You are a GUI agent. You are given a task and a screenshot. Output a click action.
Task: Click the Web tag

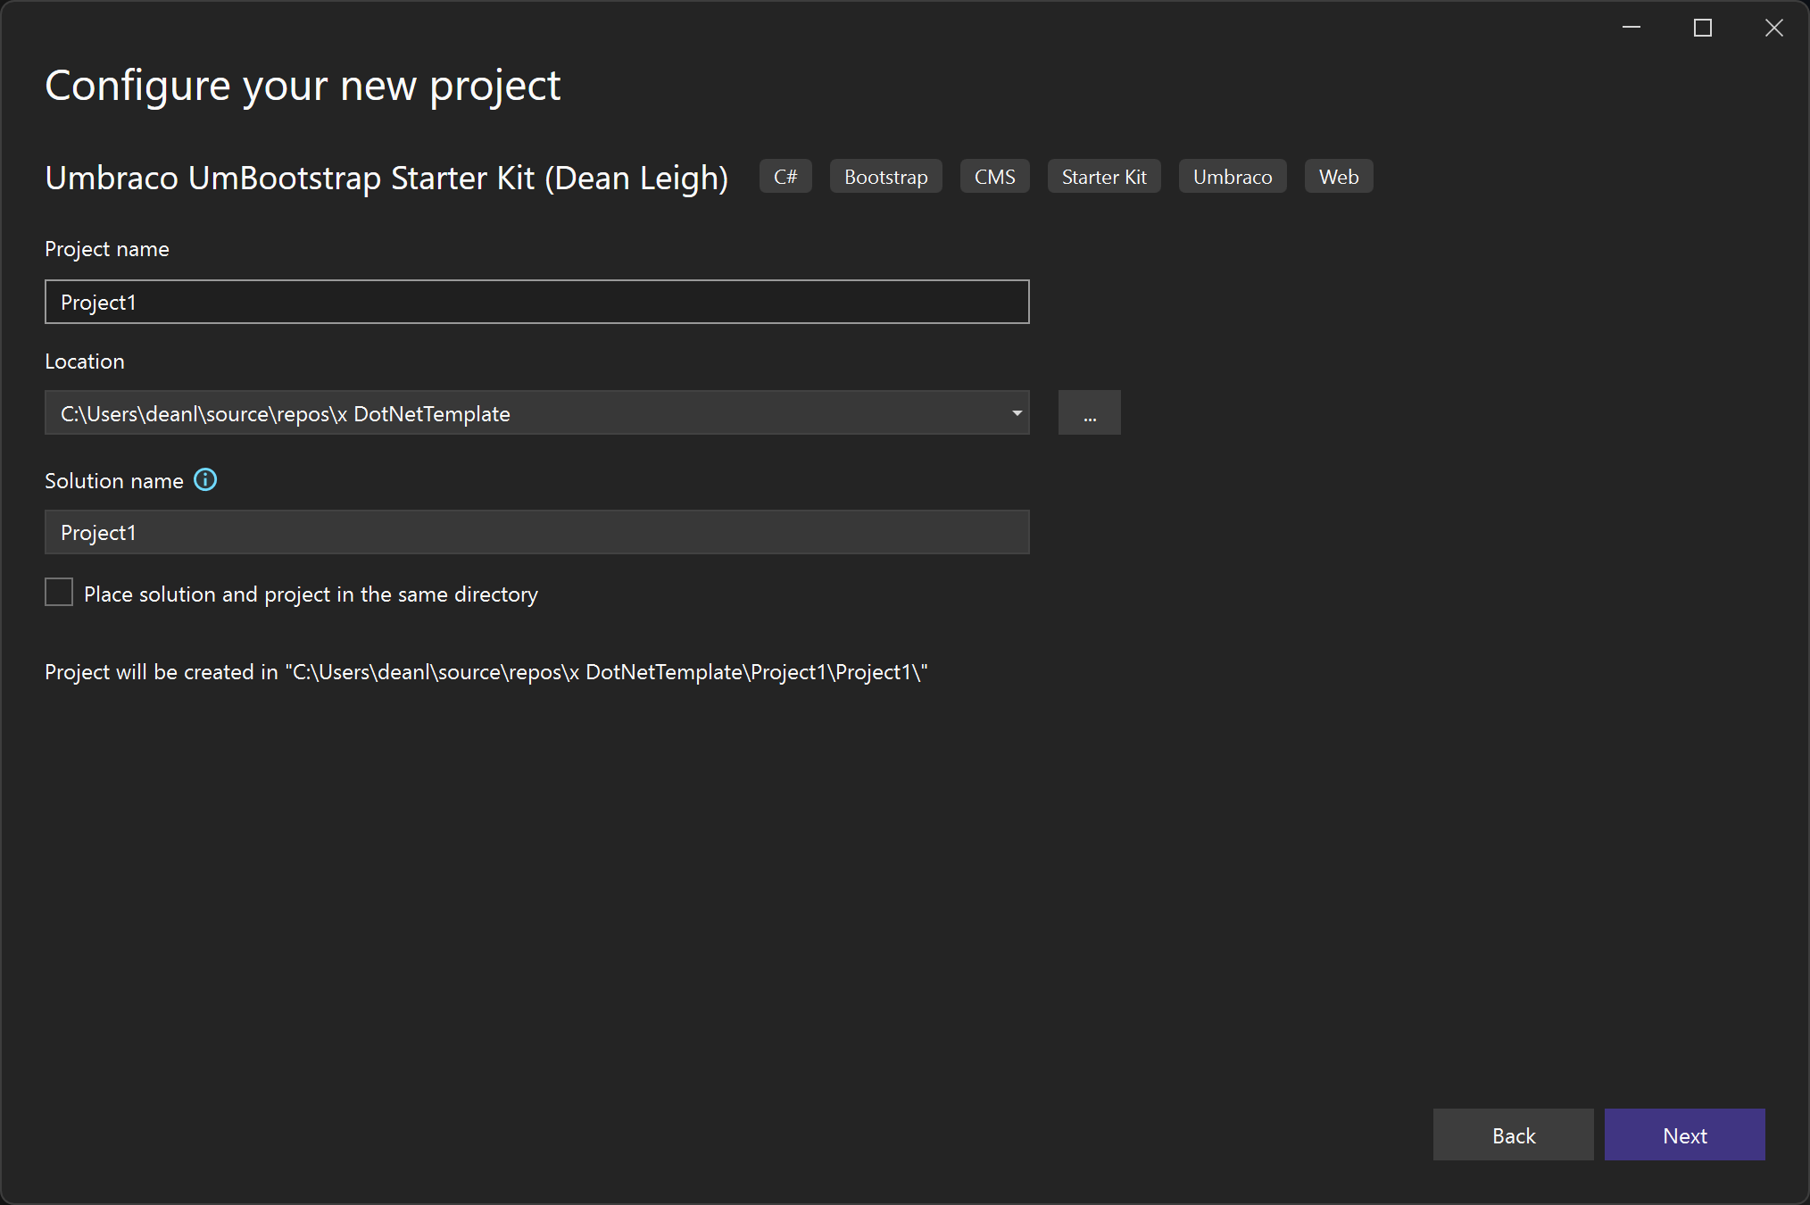coord(1338,177)
